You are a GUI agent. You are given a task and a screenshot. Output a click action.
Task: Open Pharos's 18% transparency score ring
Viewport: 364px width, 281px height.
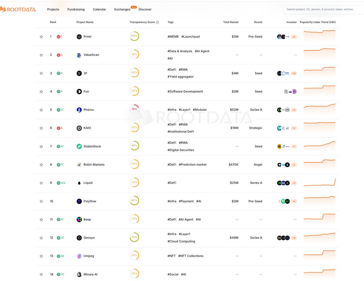click(x=134, y=109)
